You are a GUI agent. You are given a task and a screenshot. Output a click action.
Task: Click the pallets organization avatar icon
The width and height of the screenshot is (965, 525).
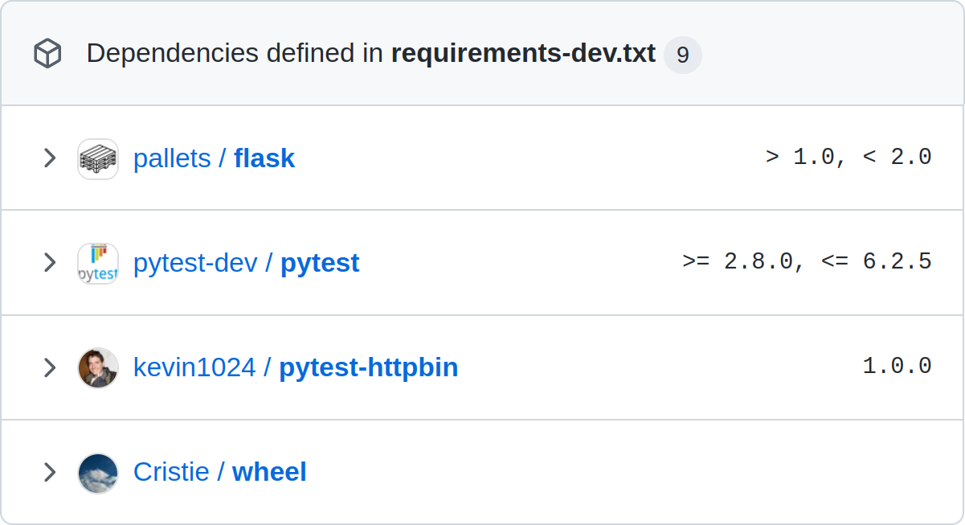click(98, 158)
